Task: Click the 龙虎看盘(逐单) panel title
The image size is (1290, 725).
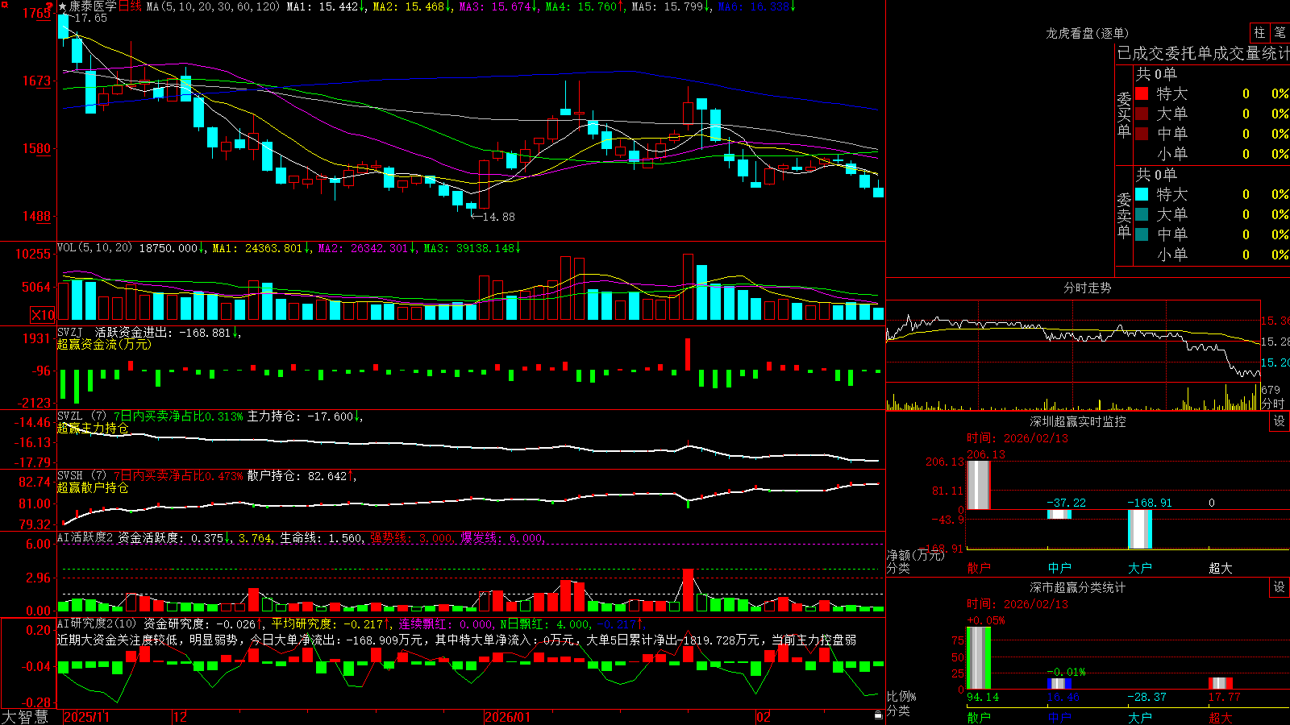Action: [x=1087, y=33]
